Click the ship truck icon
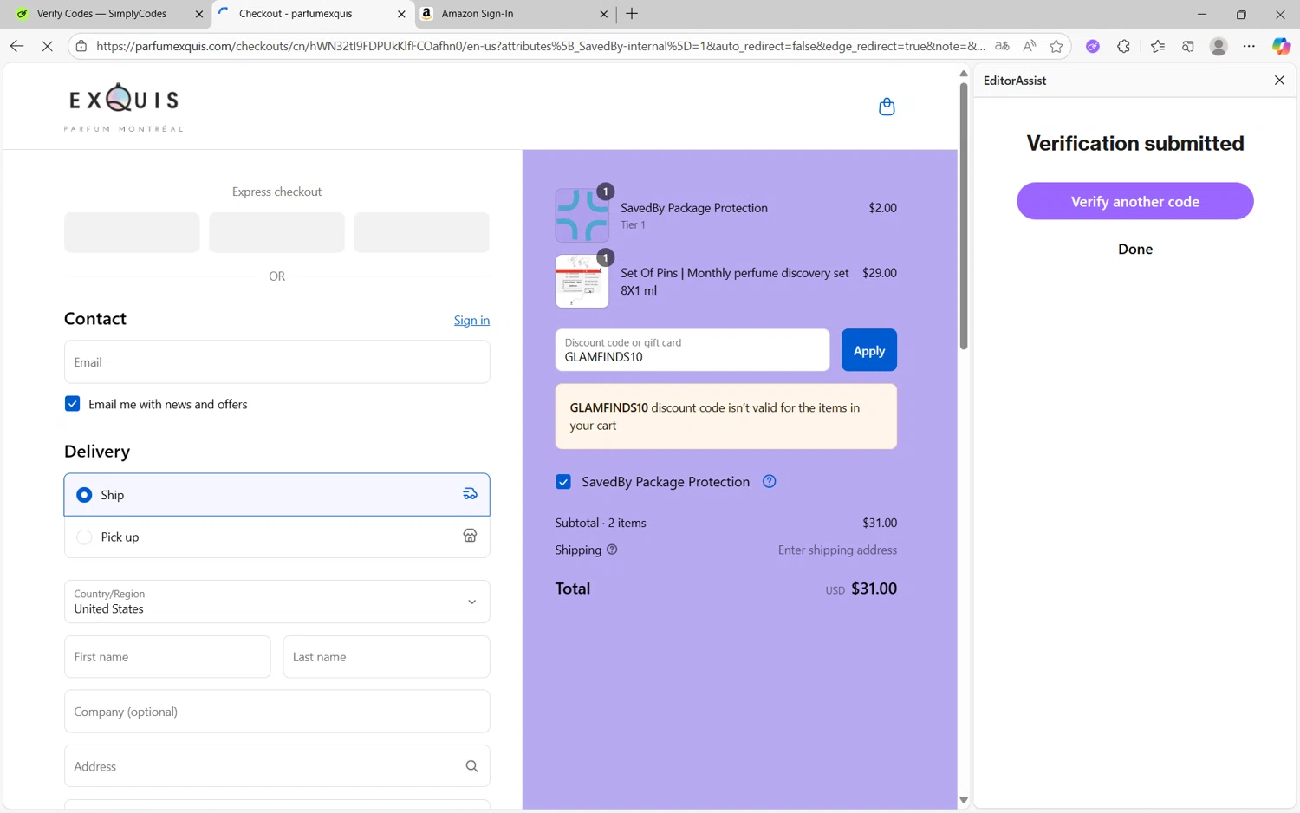This screenshot has height=813, width=1300. tap(470, 494)
